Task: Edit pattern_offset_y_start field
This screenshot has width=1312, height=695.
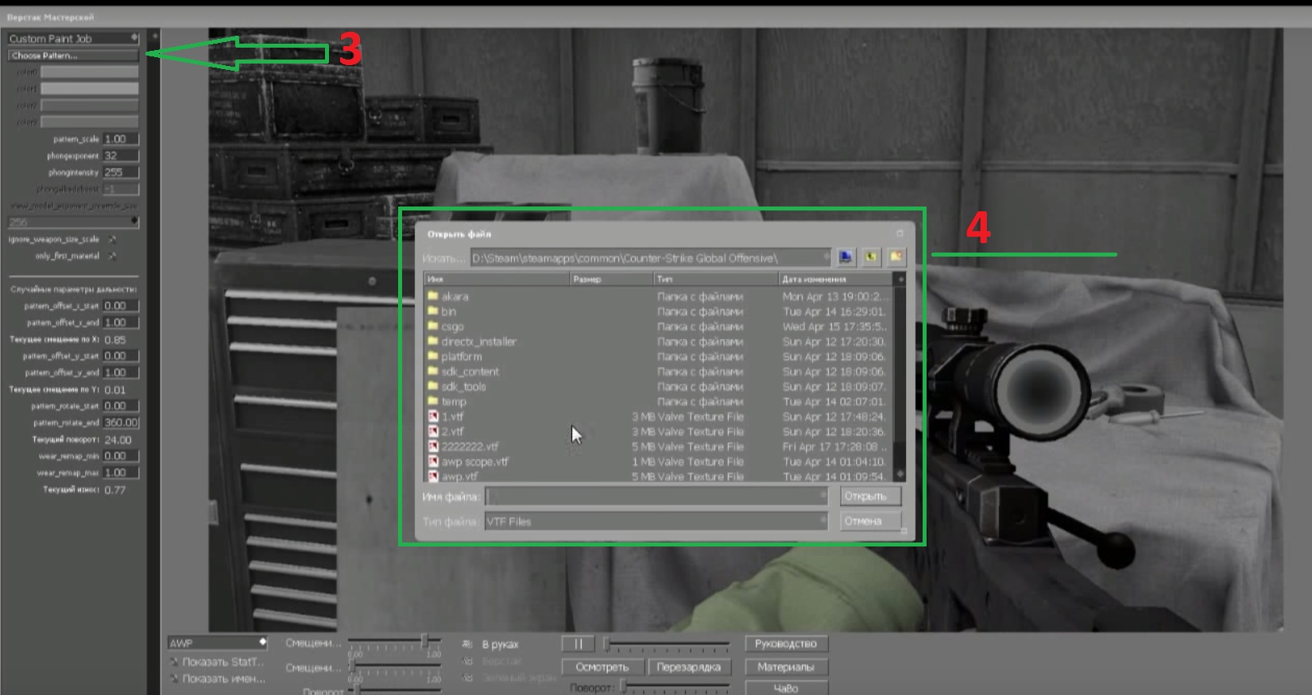Action: [121, 356]
